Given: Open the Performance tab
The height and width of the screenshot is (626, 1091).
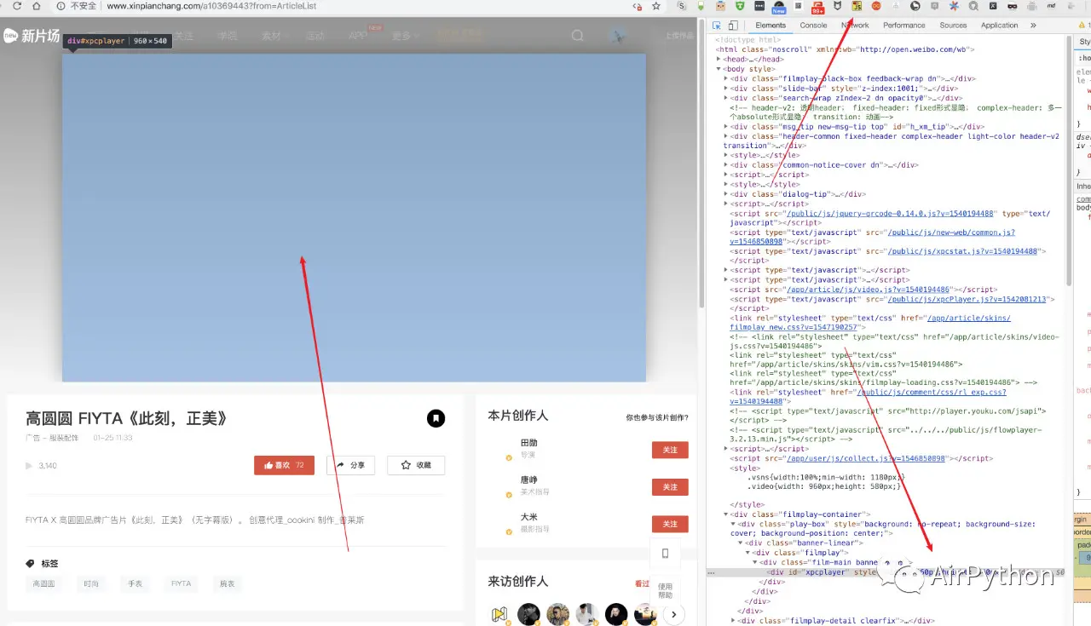Looking at the screenshot, I should 903,26.
